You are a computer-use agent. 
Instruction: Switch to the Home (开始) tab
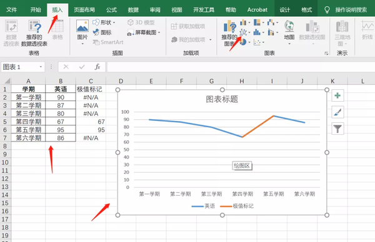tap(36, 10)
